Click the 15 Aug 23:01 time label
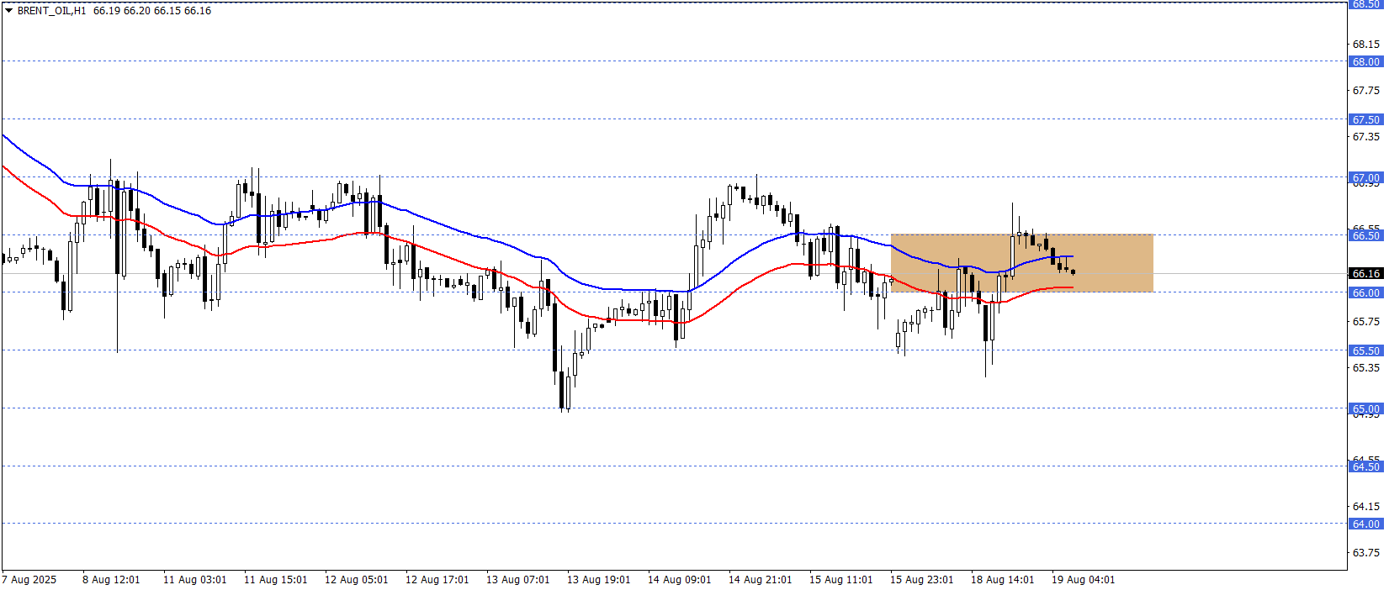 pyautogui.click(x=921, y=580)
